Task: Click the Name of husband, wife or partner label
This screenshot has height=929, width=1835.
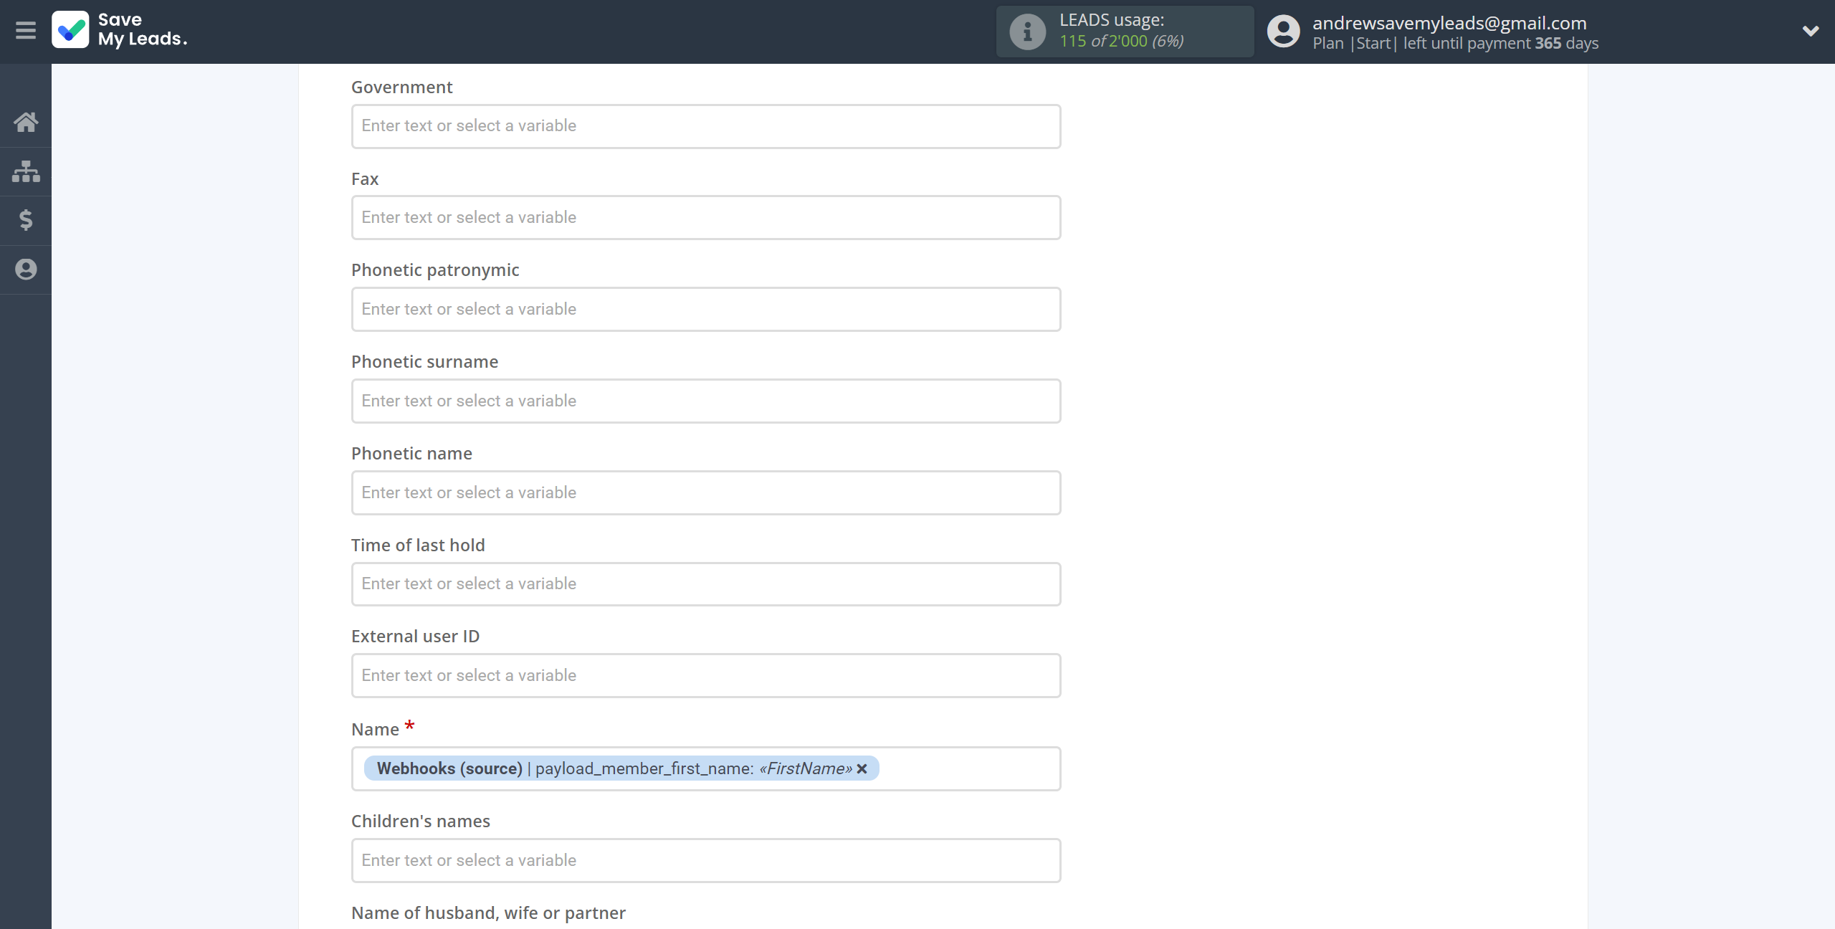Action: point(488,913)
